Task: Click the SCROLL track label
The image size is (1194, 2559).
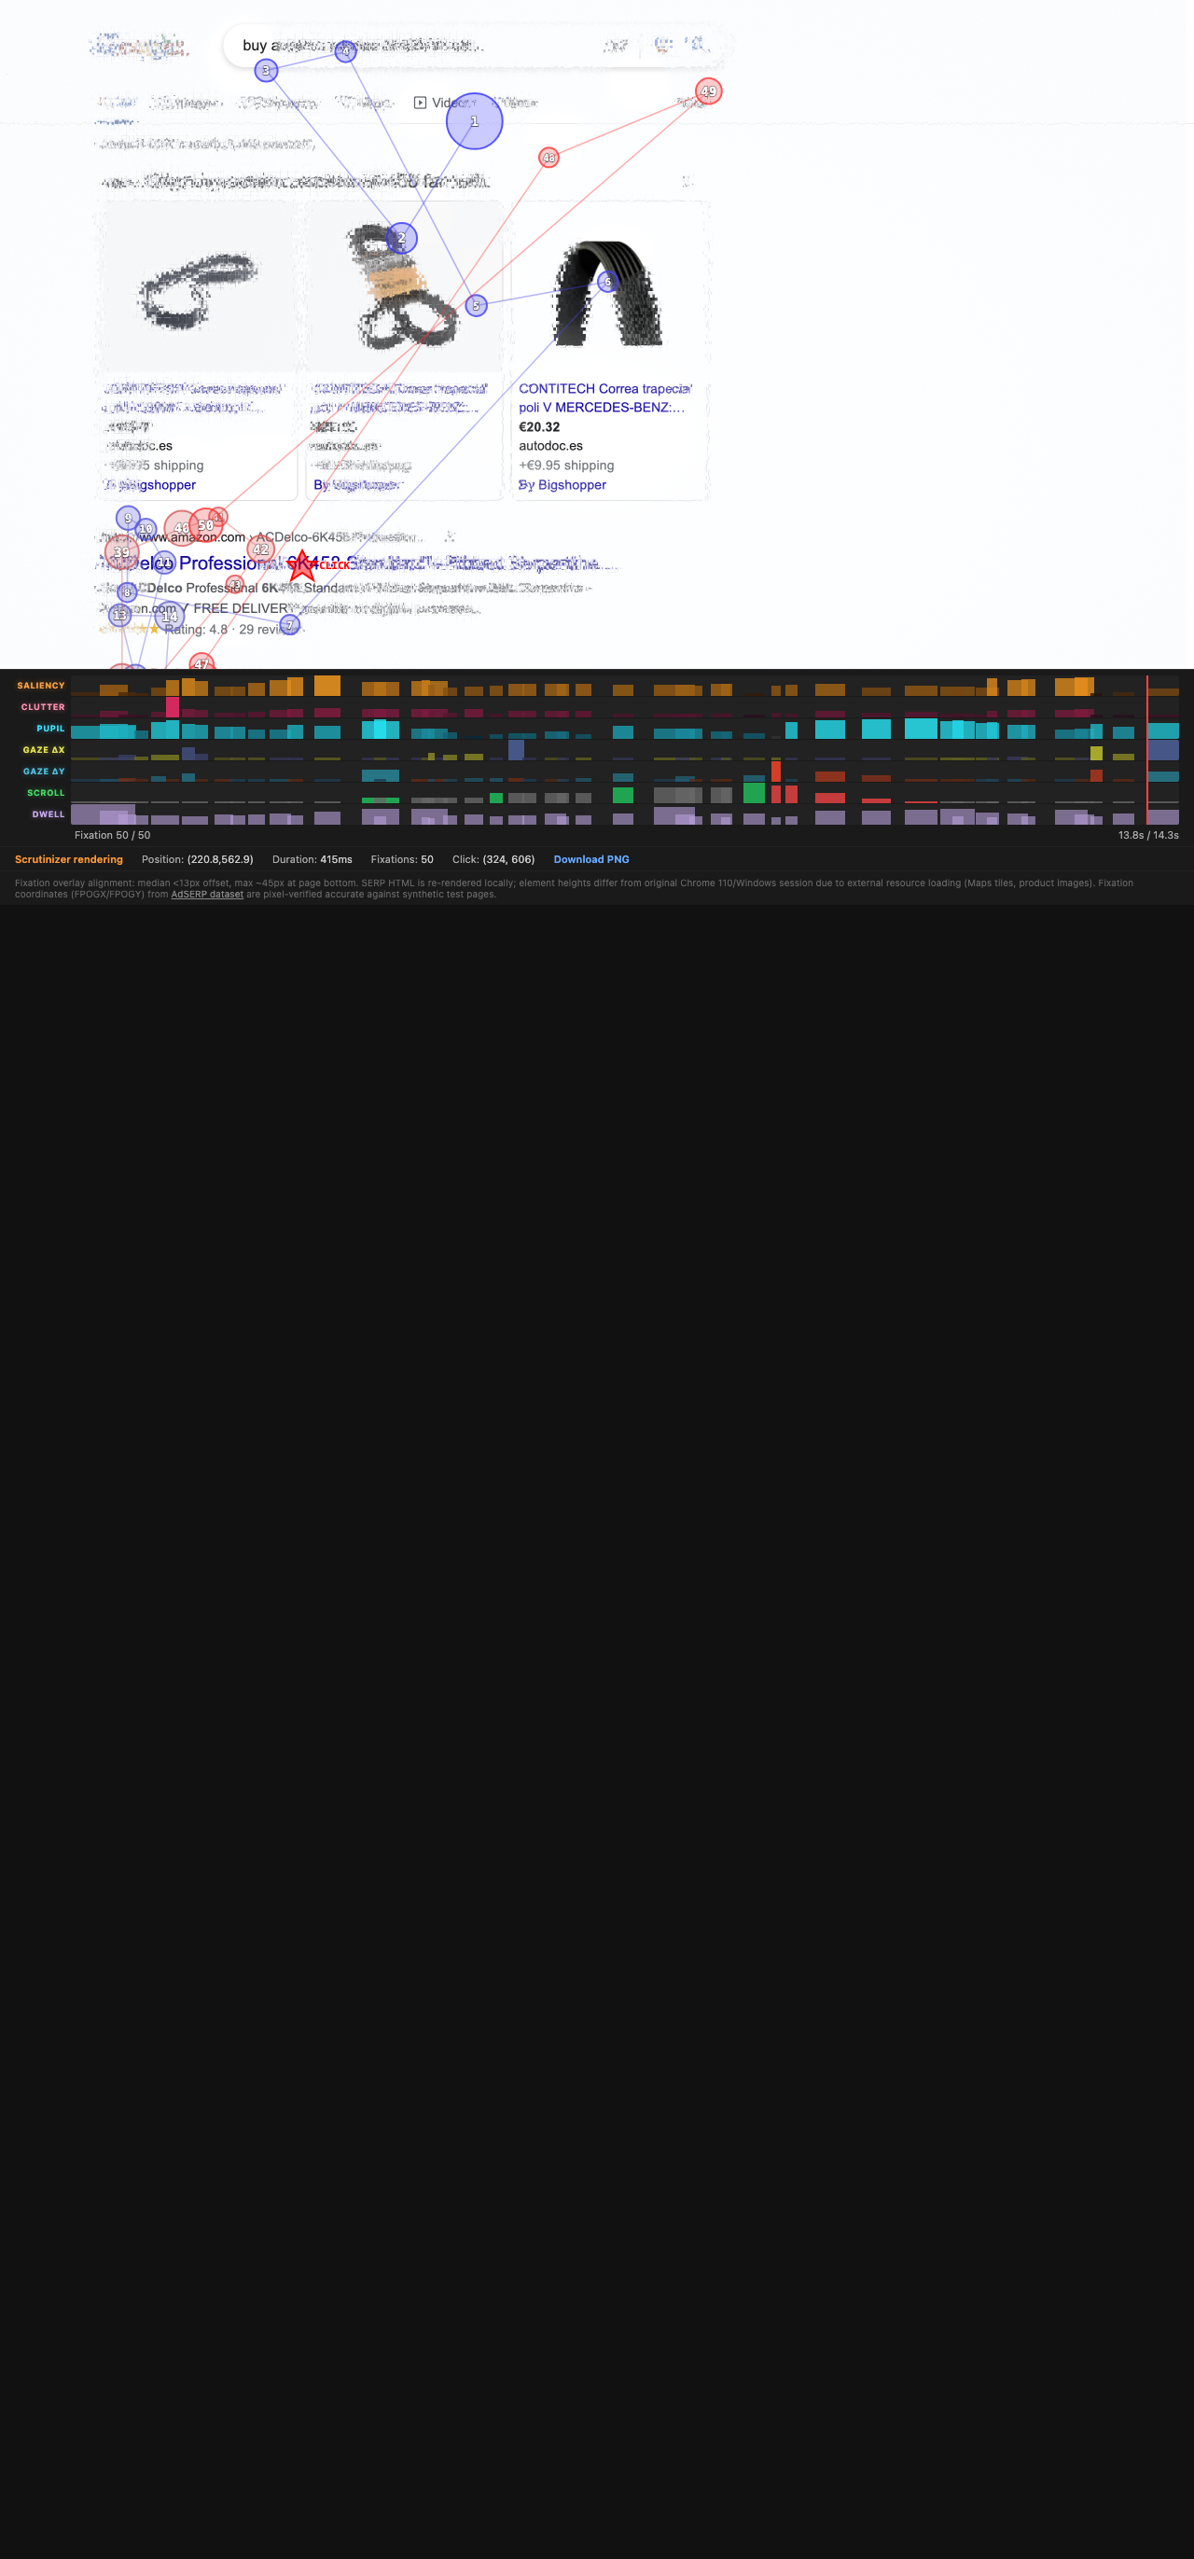Action: coord(46,793)
